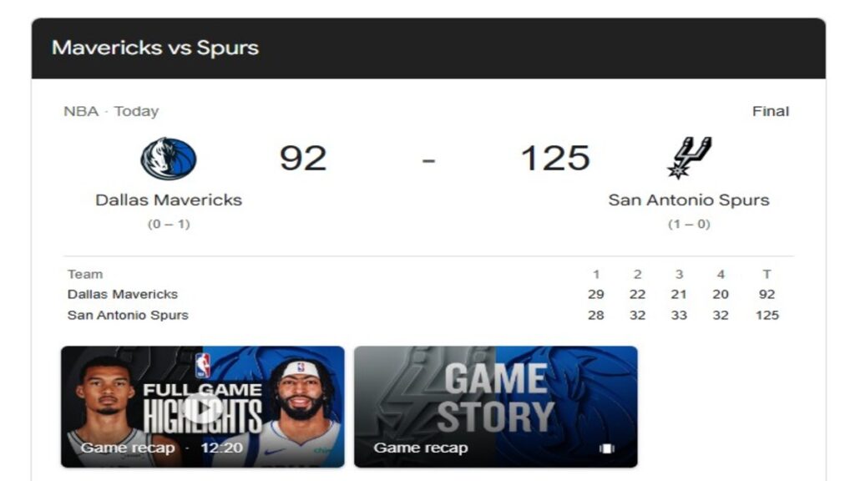The height and width of the screenshot is (481, 855).
Task: Click the NBA league label
Action: click(78, 110)
